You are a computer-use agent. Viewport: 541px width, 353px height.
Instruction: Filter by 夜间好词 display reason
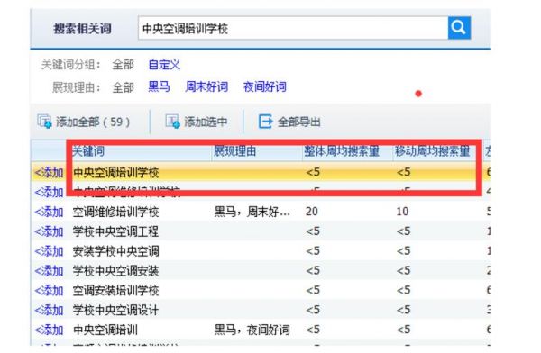click(265, 86)
